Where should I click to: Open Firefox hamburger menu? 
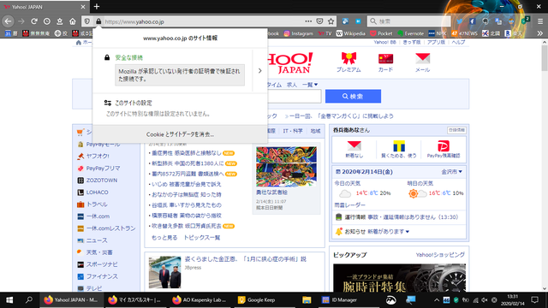540,21
